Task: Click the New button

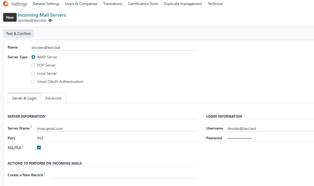Action: 10,17
